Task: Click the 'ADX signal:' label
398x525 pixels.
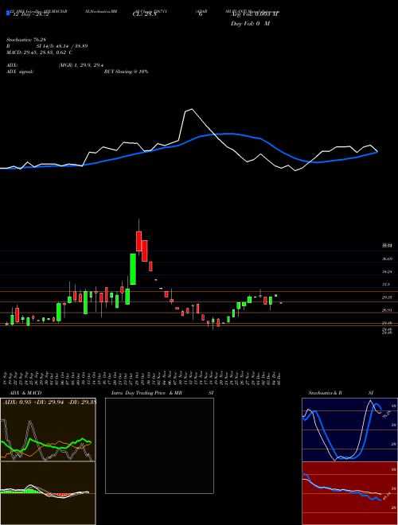Action: pyautogui.click(x=20, y=72)
